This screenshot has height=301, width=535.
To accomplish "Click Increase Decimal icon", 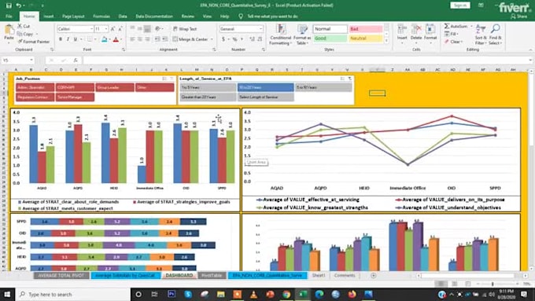I will [x=252, y=39].
